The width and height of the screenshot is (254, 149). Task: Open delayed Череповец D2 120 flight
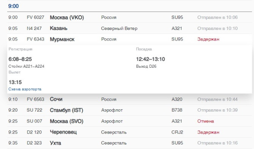tap(130, 132)
